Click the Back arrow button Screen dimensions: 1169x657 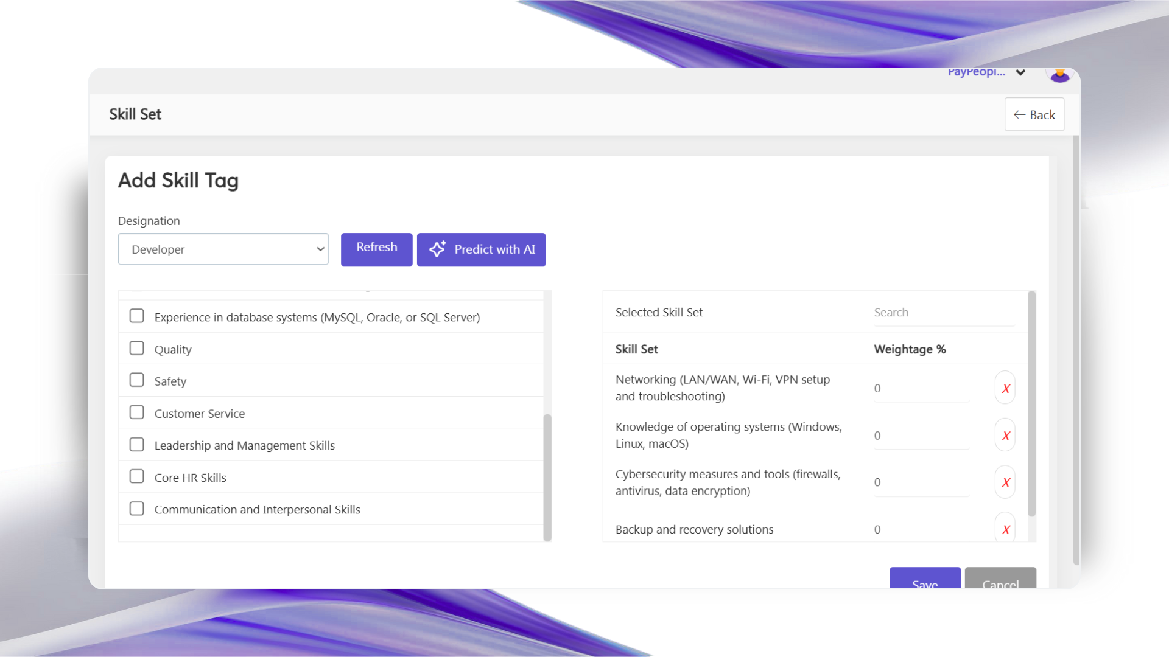pyautogui.click(x=1034, y=115)
